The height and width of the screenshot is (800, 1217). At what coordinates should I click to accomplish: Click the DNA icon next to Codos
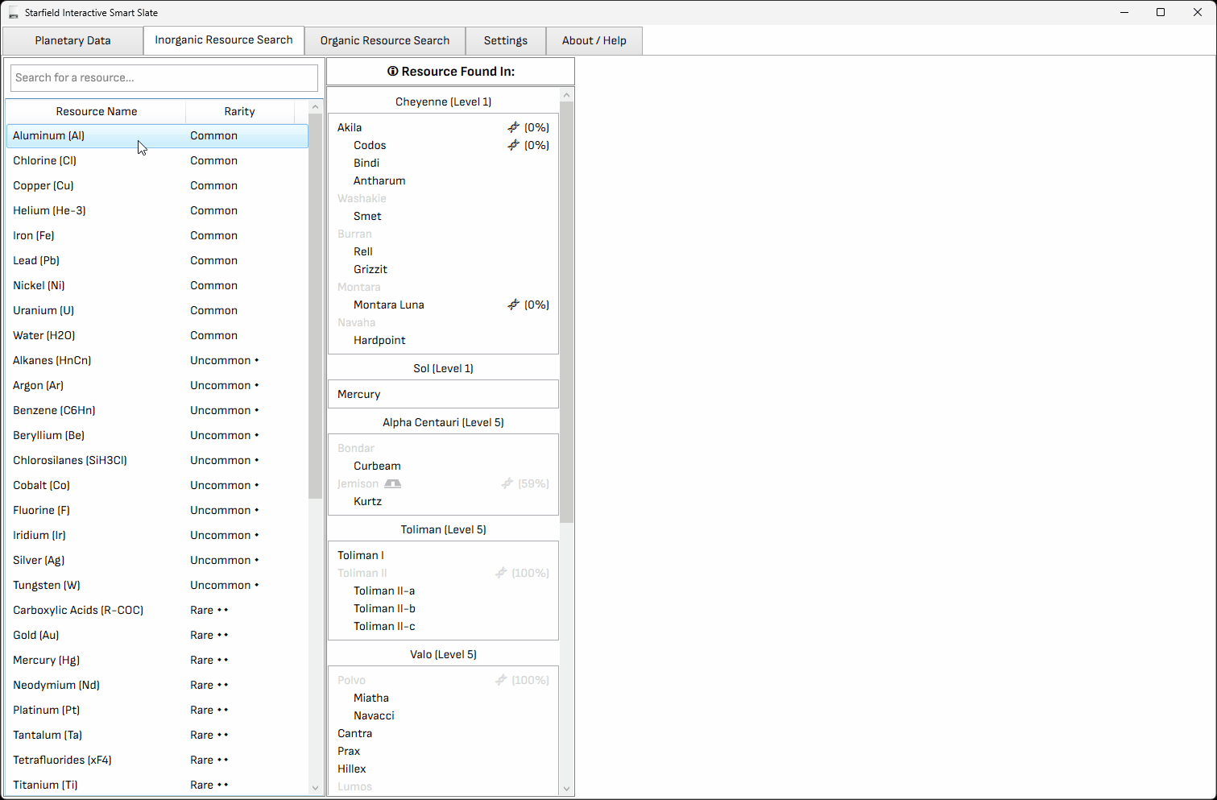(x=513, y=145)
